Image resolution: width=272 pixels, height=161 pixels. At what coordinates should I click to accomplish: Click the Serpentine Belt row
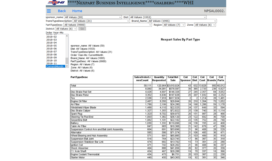pyautogui.click(x=147, y=120)
